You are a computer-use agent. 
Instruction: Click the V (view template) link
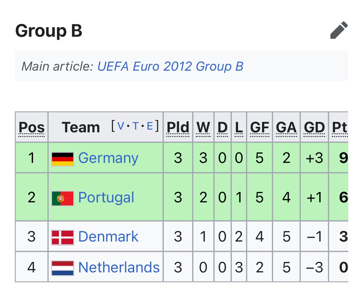(121, 126)
